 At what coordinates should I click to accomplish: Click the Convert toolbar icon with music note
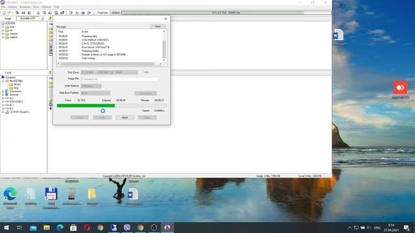pos(62,13)
